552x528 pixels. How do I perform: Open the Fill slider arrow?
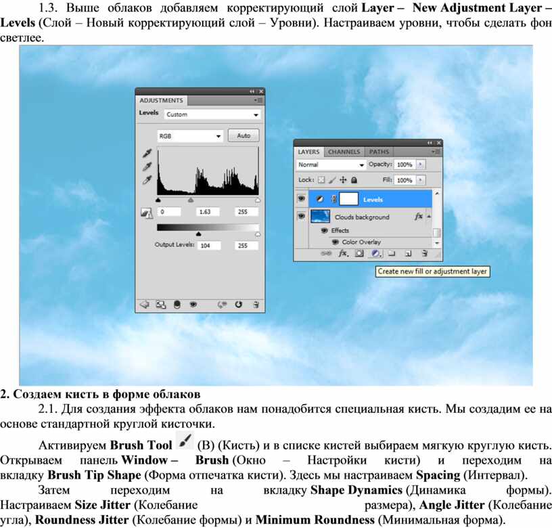[421, 180]
